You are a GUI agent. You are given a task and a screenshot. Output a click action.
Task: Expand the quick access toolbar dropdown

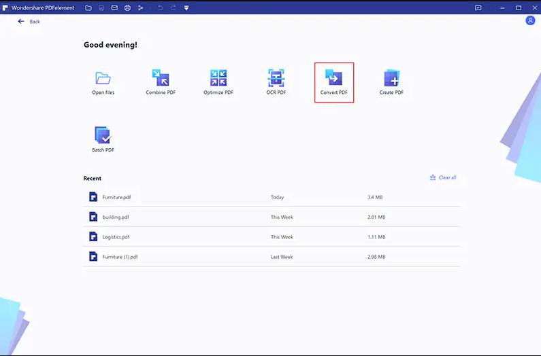tap(186, 7)
